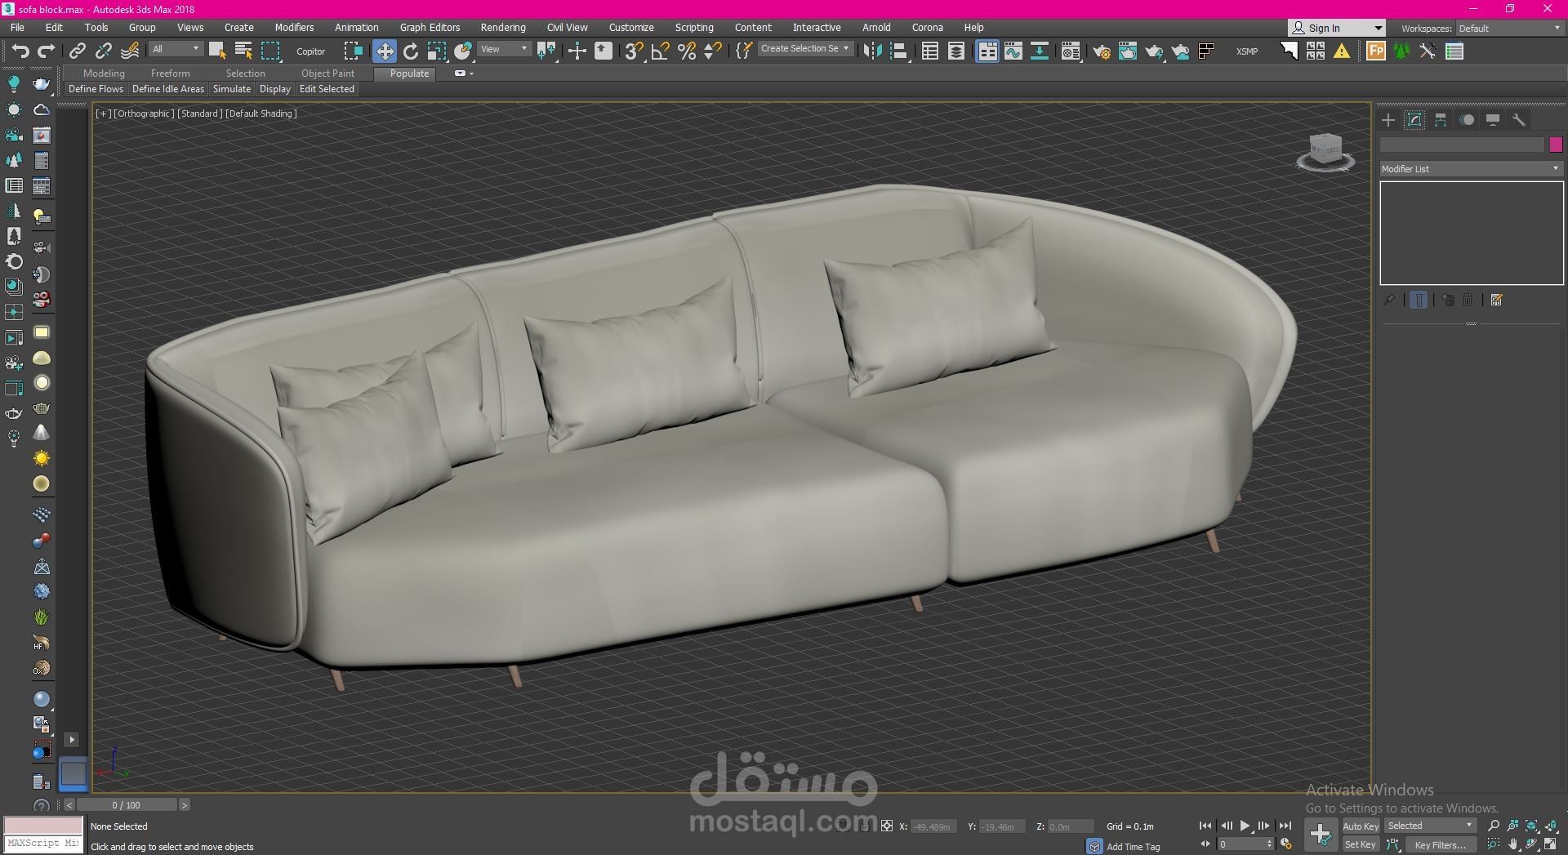Screen dimensions: 1568x855
Task: Open the Create panel plus icon
Action: 1388,120
